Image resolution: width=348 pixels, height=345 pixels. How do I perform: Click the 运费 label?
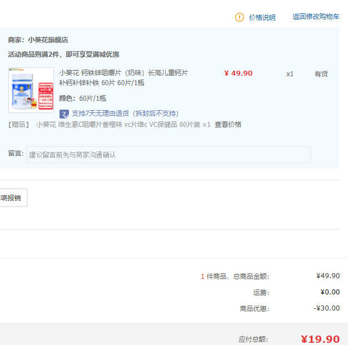click(x=261, y=293)
